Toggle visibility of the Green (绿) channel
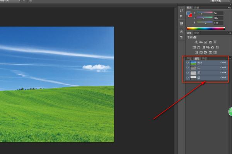The width and height of the screenshot is (232, 154). (x=188, y=73)
